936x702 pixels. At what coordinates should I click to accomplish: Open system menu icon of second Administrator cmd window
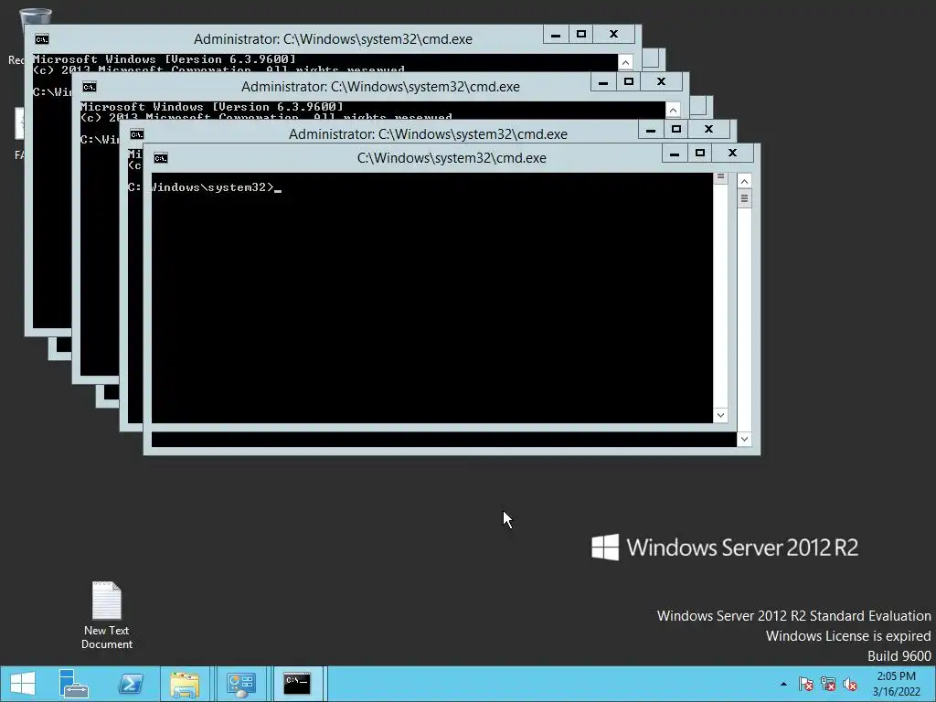point(89,87)
